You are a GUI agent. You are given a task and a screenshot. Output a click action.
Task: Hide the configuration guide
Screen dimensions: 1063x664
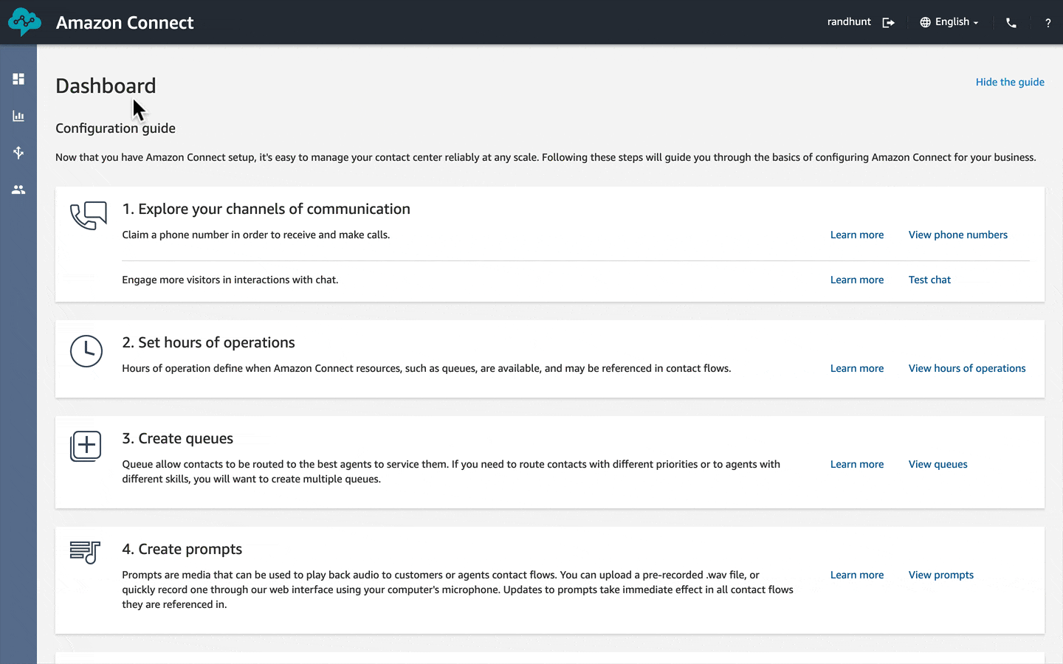tap(1010, 82)
